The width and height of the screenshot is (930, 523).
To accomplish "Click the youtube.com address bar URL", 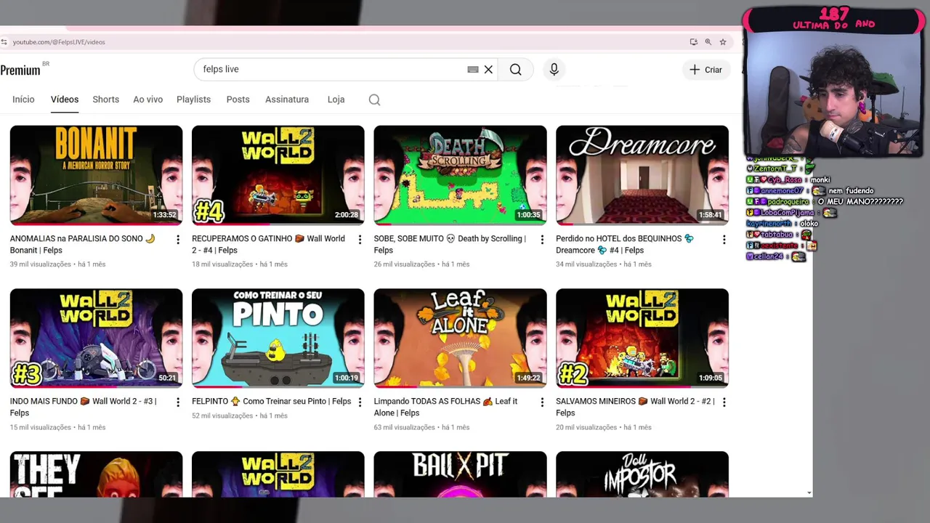I will click(x=59, y=42).
